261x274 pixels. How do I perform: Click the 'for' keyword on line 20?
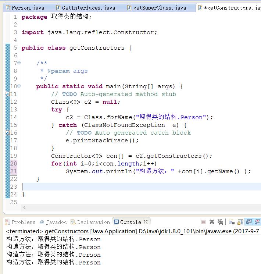[x=57, y=164]
